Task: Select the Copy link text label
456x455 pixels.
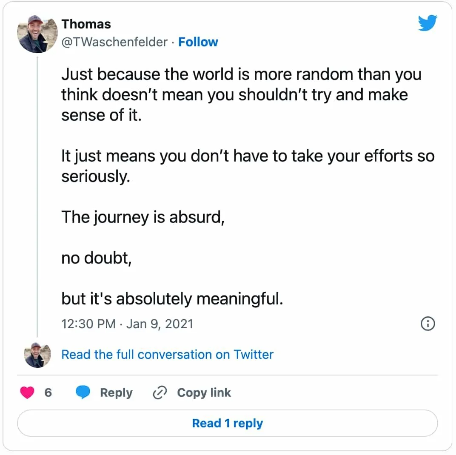Action: pos(204,392)
